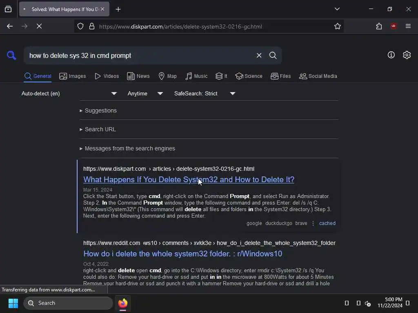The height and width of the screenshot is (313, 418).
Task: Click the SearXNG magnifier logo
Action: point(11,55)
